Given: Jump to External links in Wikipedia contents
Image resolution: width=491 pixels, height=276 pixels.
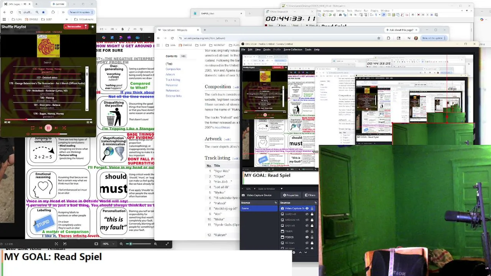Looking at the screenshot, I should (x=173, y=96).
